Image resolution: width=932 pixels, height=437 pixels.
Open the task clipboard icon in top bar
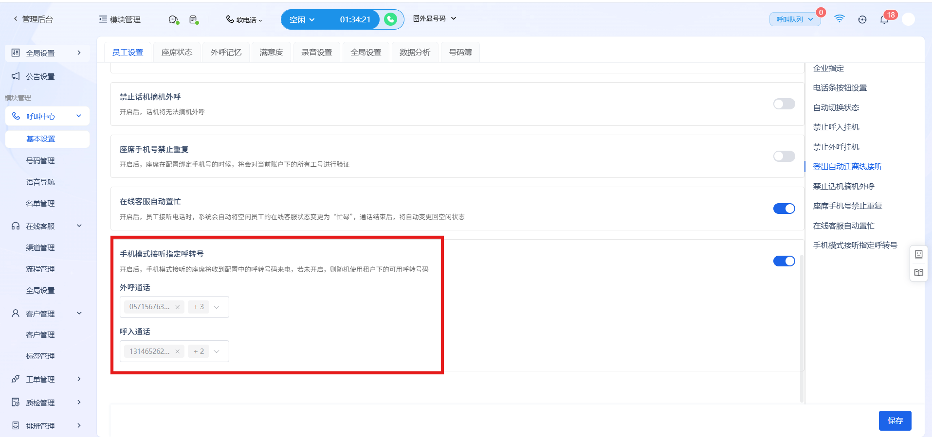194,19
